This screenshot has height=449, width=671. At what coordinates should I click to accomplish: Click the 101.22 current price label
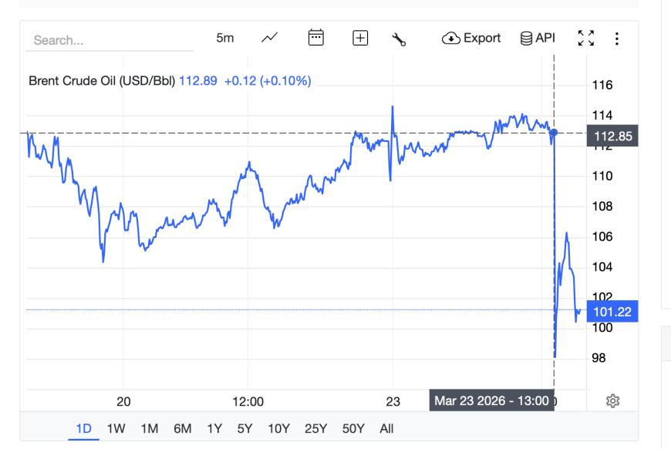612,312
